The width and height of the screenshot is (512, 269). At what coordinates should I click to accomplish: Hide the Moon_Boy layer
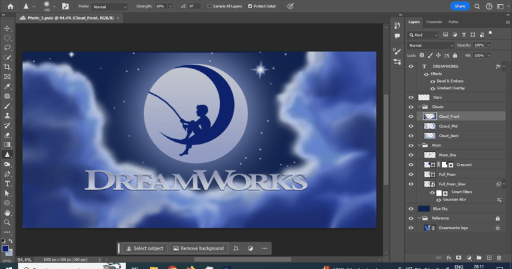pyautogui.click(x=411, y=155)
